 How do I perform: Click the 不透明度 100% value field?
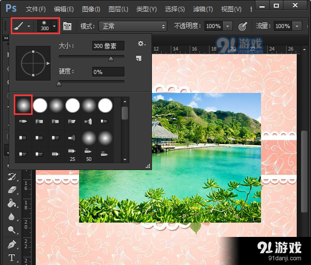click(x=214, y=26)
